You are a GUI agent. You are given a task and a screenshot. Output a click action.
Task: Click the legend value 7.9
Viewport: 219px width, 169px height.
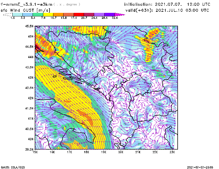(x=43, y=18)
